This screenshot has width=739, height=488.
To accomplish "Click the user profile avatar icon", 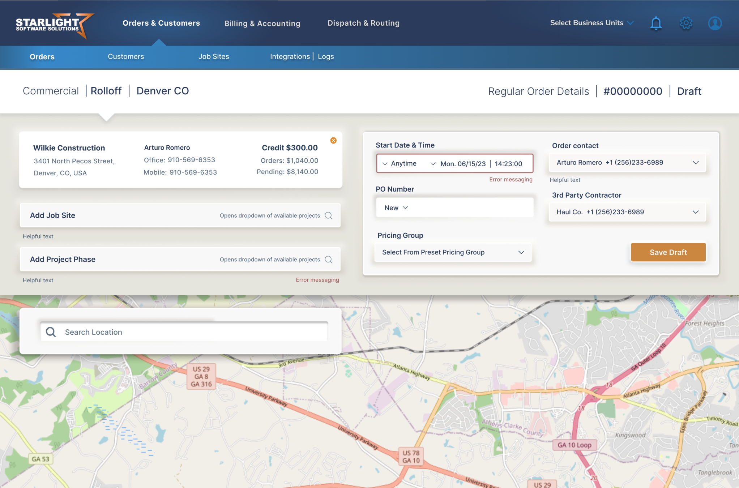I will (x=715, y=23).
